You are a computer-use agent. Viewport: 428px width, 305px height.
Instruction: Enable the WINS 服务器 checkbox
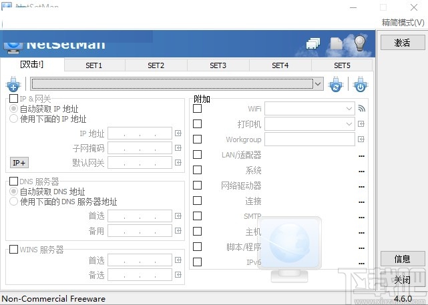(13, 249)
